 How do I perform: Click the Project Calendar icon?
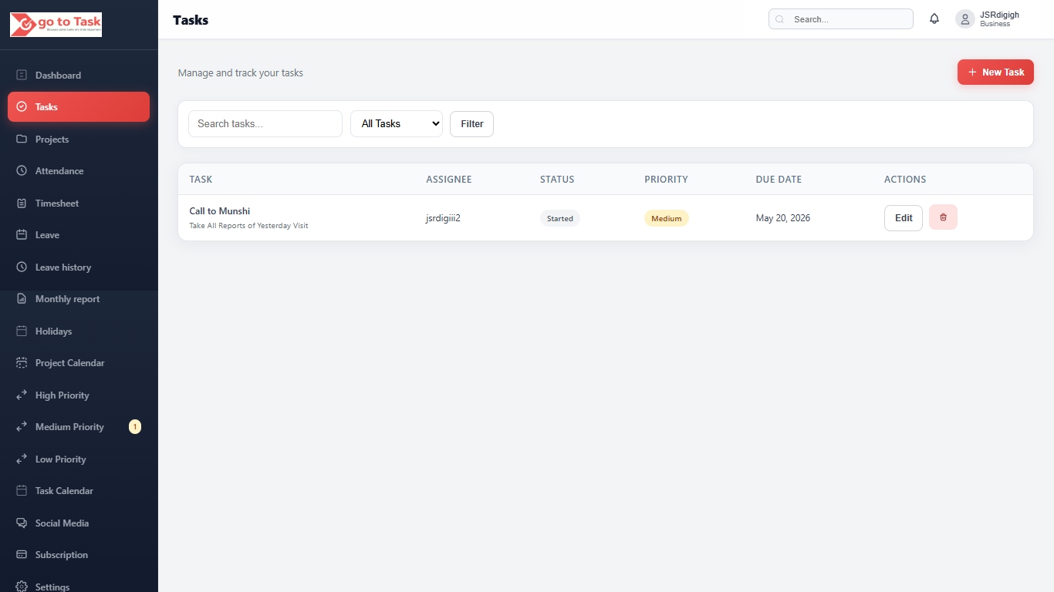pos(22,363)
